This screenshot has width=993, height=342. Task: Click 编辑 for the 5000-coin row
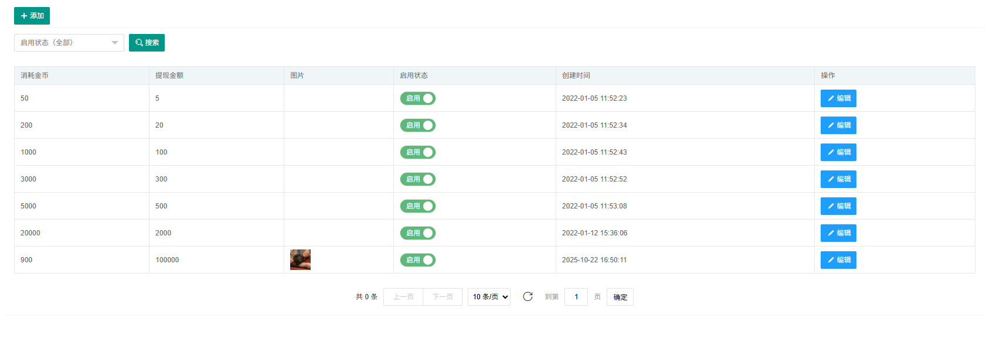tap(838, 206)
